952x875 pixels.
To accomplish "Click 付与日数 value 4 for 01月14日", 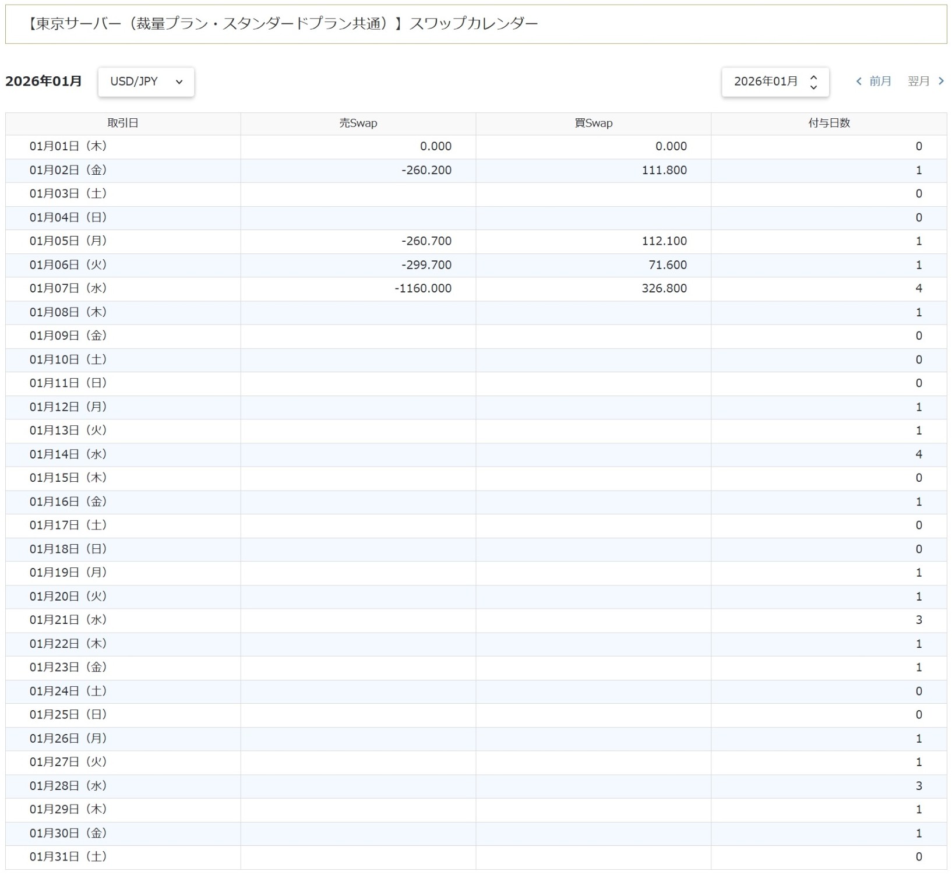I will [x=919, y=454].
